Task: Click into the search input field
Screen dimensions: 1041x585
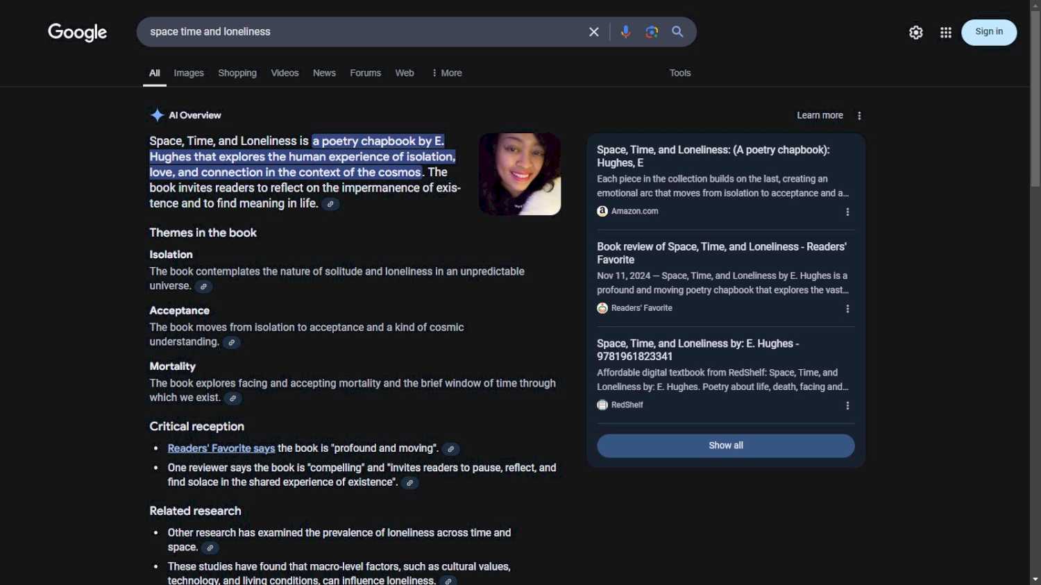Action: pos(361,32)
